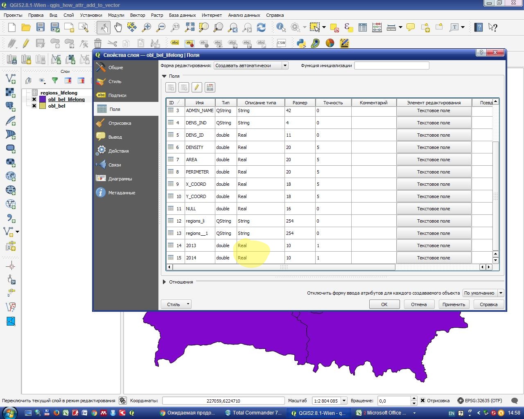
Task: Click the Справка button in dialog
Action: [488, 304]
